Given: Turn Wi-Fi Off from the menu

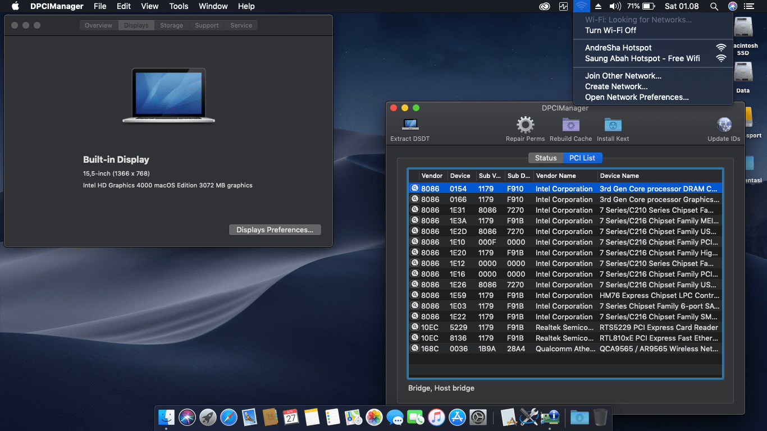Looking at the screenshot, I should click(610, 30).
